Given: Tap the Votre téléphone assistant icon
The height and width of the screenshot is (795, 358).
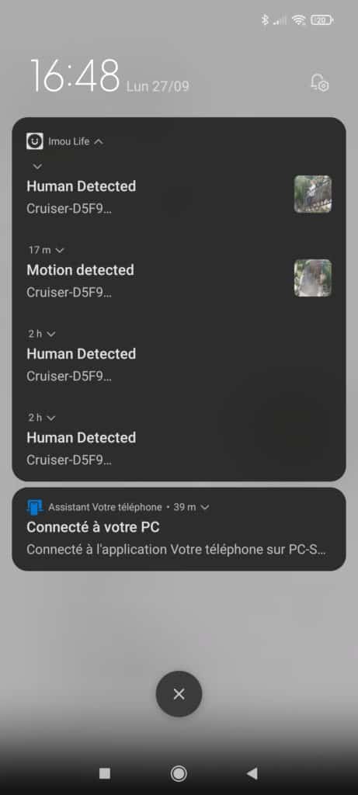Looking at the screenshot, I should coord(34,506).
